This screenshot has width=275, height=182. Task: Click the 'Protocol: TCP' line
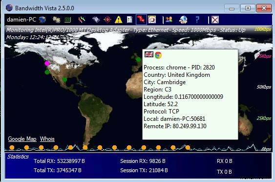(x=161, y=112)
